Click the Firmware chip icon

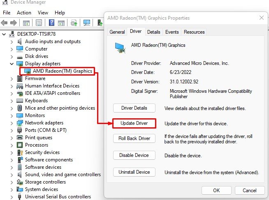coord(20,78)
